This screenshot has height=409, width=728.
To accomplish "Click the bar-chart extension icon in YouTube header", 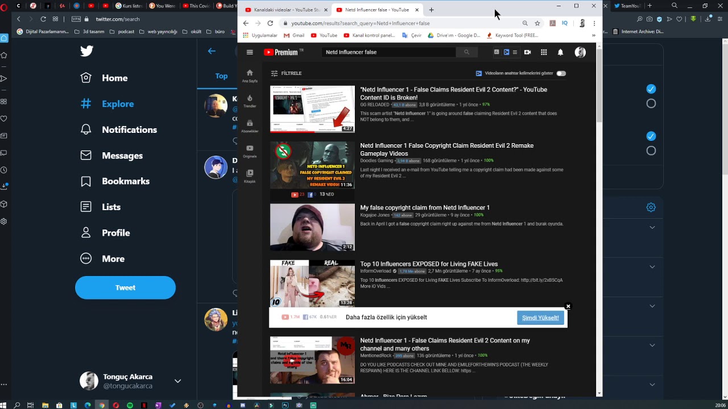I will point(497,52).
